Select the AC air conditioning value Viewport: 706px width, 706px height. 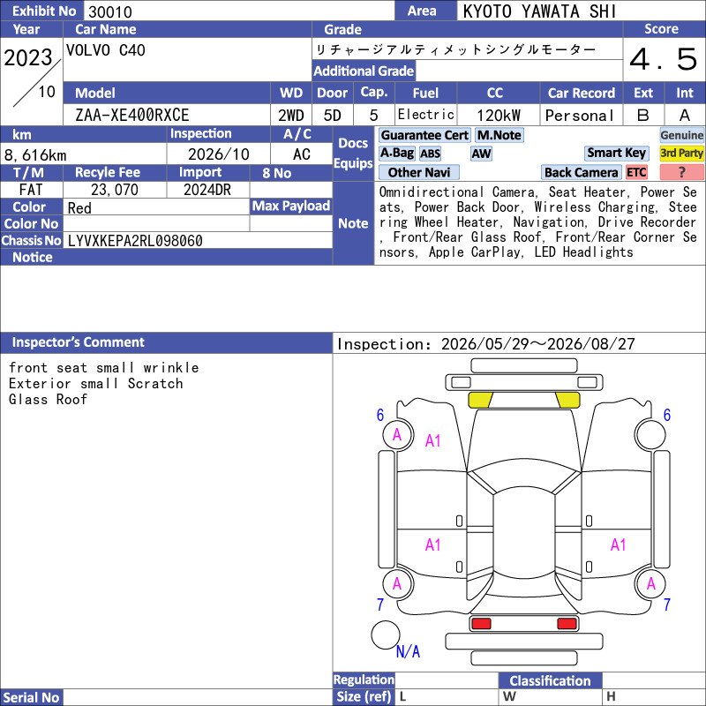pos(301,154)
